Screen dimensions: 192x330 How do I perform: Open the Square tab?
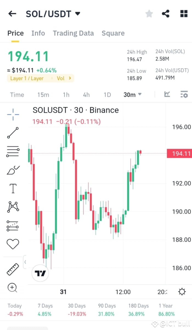[x=113, y=33]
